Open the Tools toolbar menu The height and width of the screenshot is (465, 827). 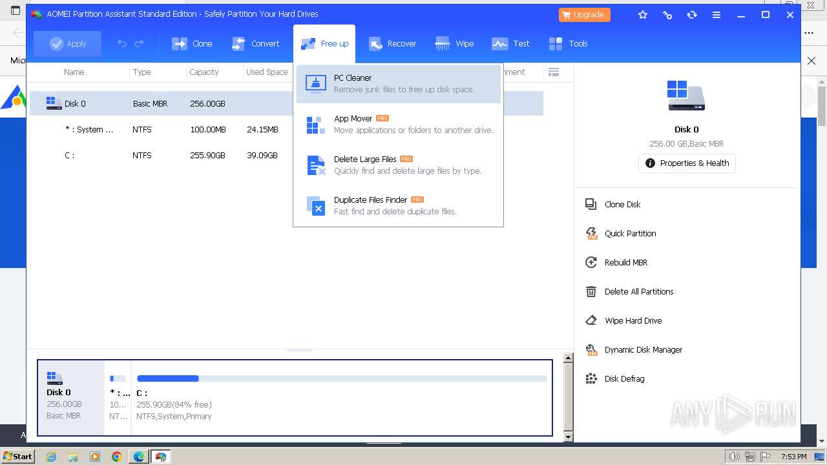569,44
